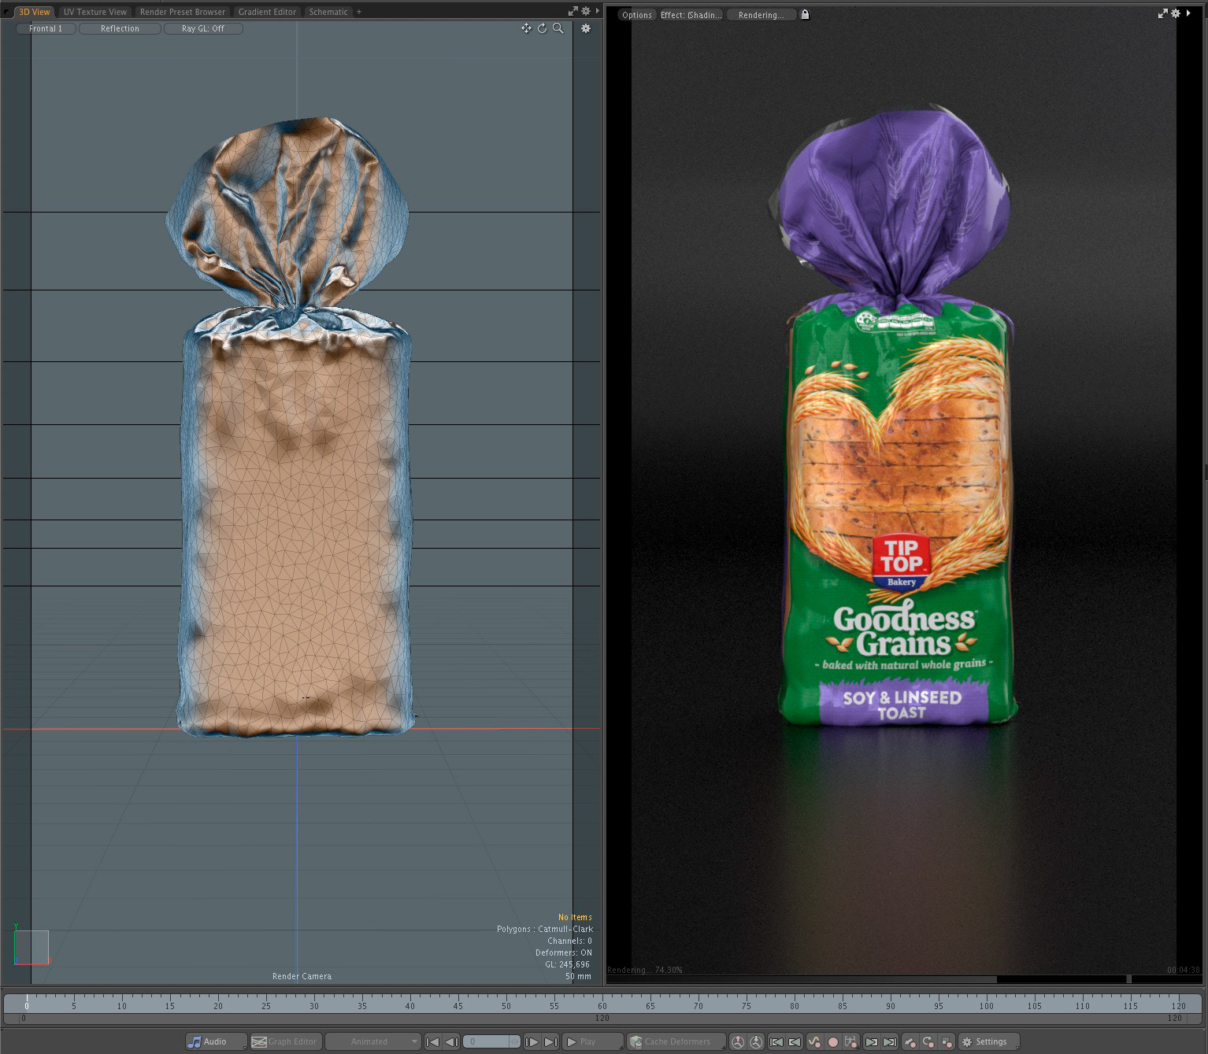Viewport: 1208px width, 1054px height.
Task: Click the rotate view icon in 3D viewport
Action: click(x=542, y=28)
